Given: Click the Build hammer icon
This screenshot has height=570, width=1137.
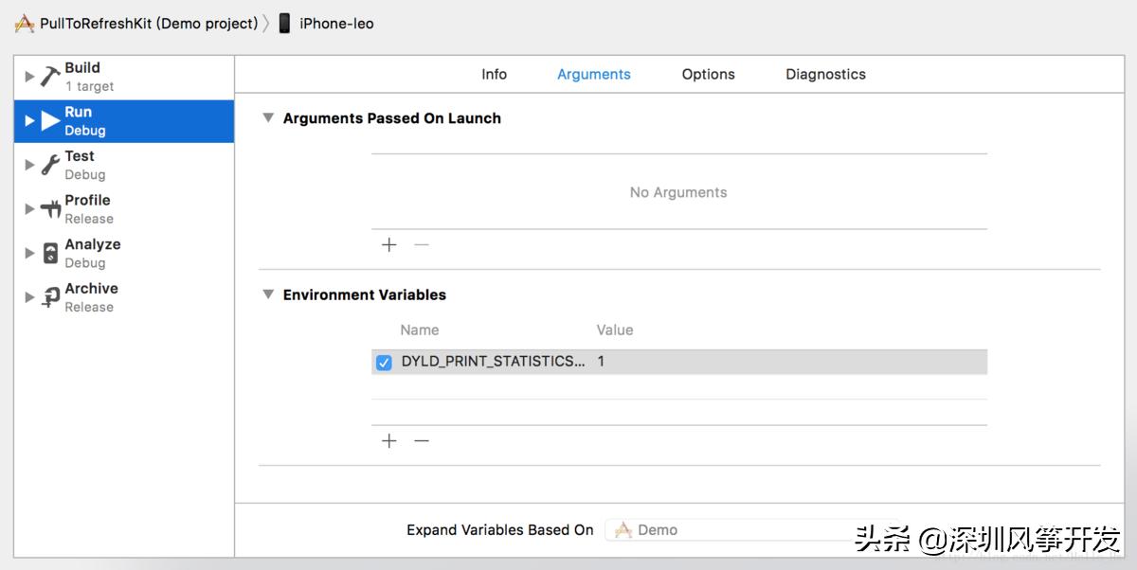Looking at the screenshot, I should [x=50, y=77].
